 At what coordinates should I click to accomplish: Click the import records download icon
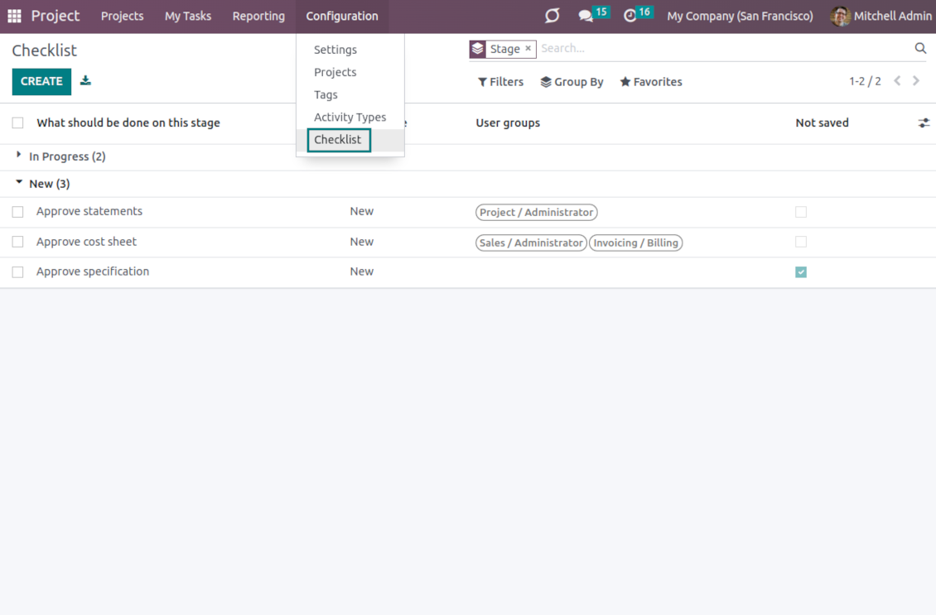[85, 80]
